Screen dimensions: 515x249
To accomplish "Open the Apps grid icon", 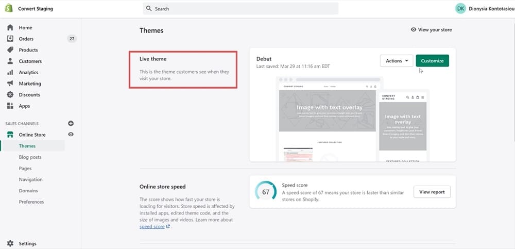I will [x=10, y=106].
